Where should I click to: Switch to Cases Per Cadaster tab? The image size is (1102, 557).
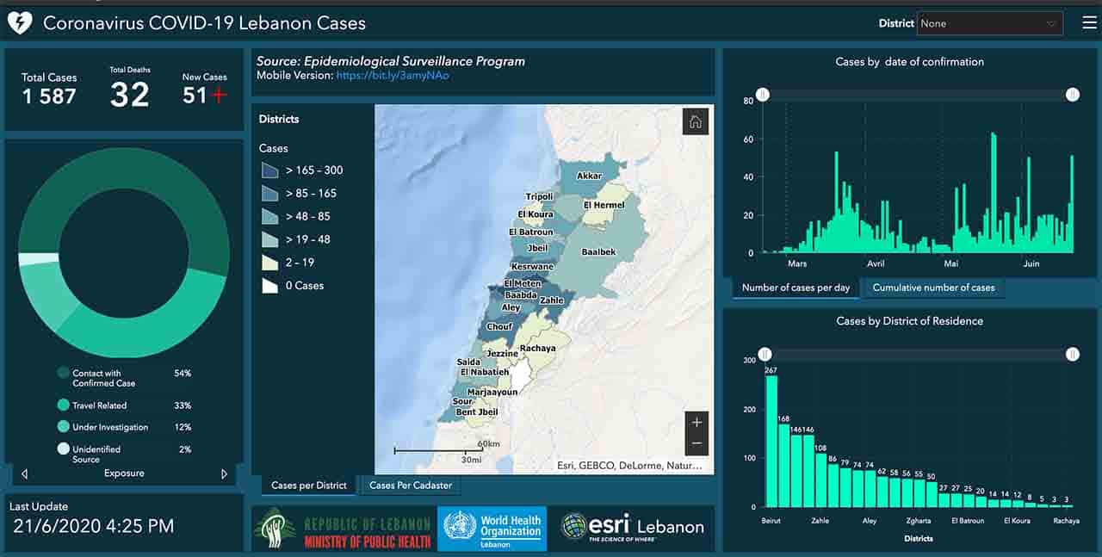click(x=410, y=486)
